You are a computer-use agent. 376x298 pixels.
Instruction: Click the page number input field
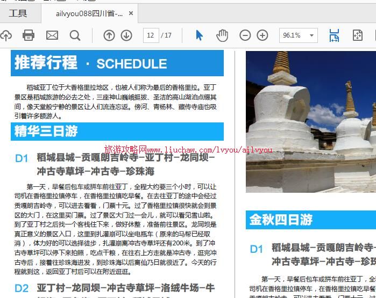(x=150, y=35)
